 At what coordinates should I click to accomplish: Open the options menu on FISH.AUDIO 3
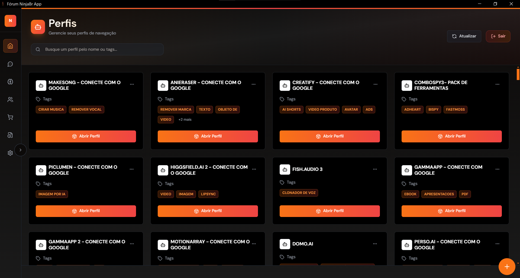click(375, 169)
